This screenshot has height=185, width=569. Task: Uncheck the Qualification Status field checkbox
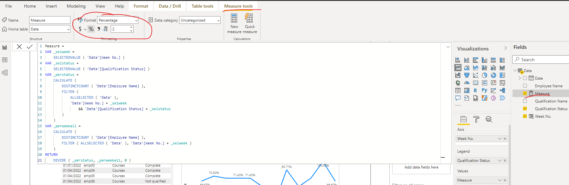tap(525, 109)
